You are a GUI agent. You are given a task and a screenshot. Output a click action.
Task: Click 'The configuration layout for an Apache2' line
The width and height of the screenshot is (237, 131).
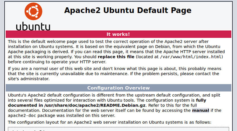click(x=110, y=122)
